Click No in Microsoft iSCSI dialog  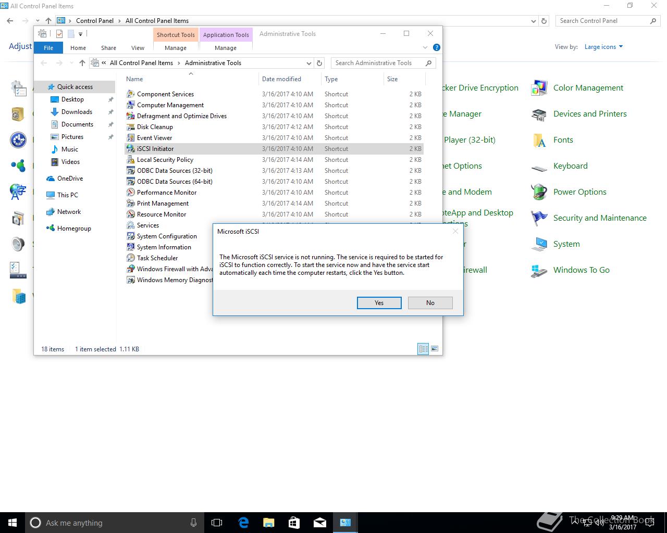430,303
